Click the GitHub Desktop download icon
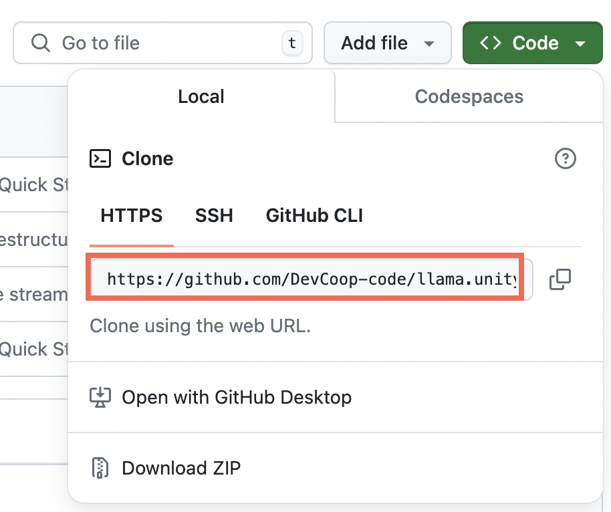The image size is (611, 512). (100, 397)
